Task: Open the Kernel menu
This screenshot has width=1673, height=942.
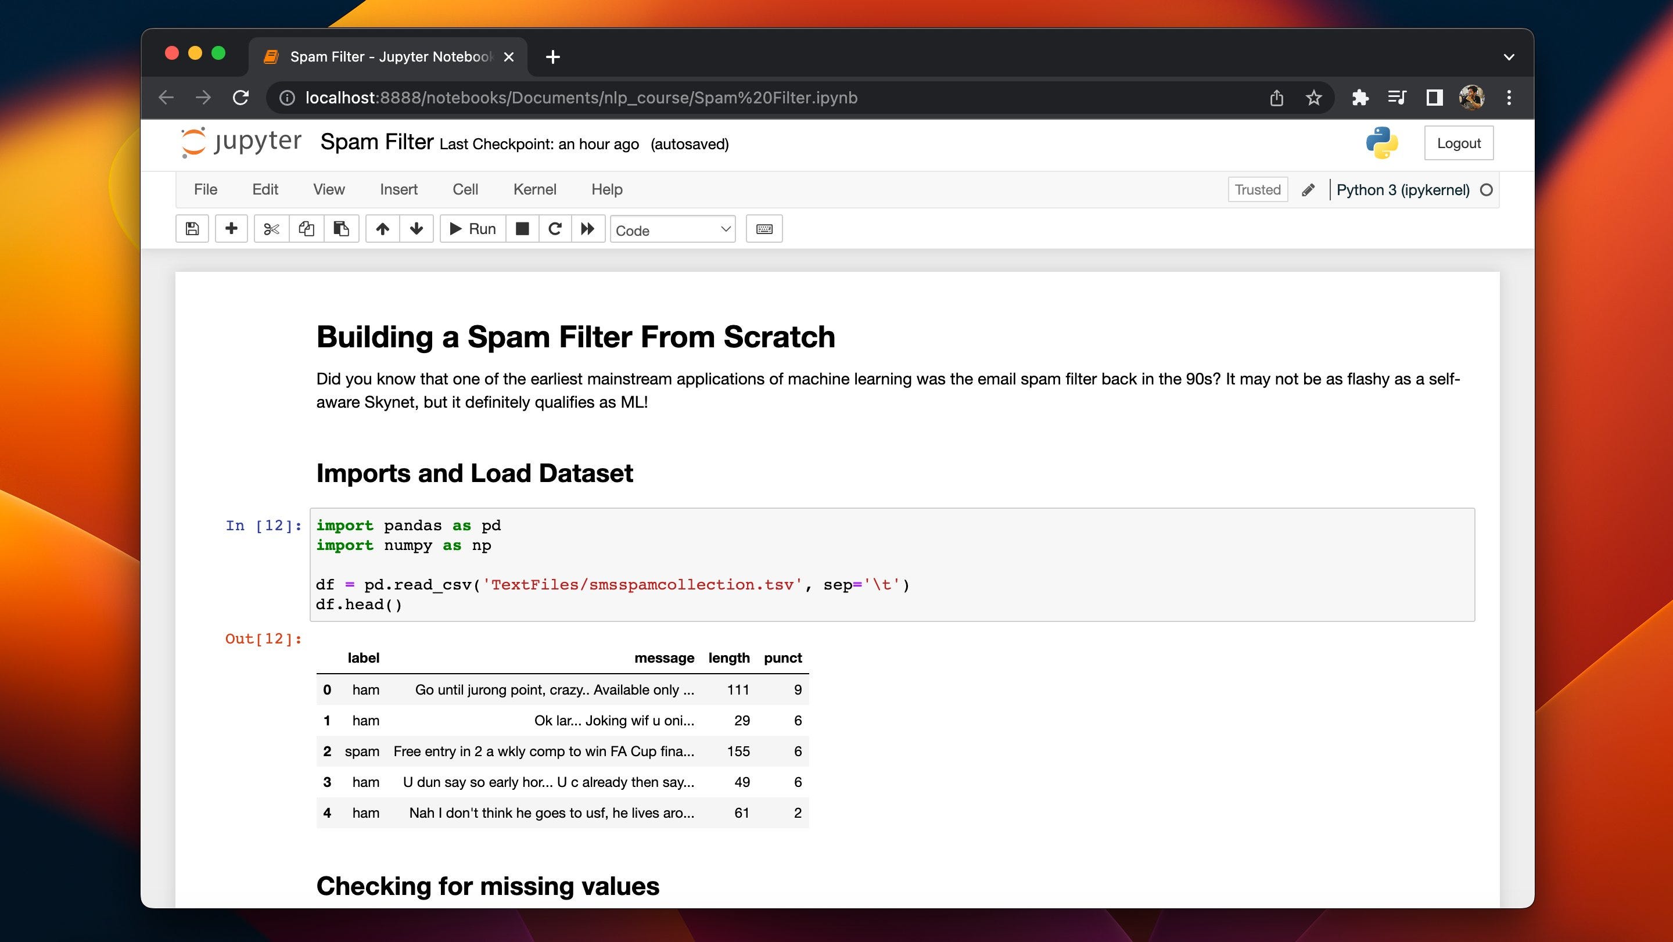Action: point(534,189)
